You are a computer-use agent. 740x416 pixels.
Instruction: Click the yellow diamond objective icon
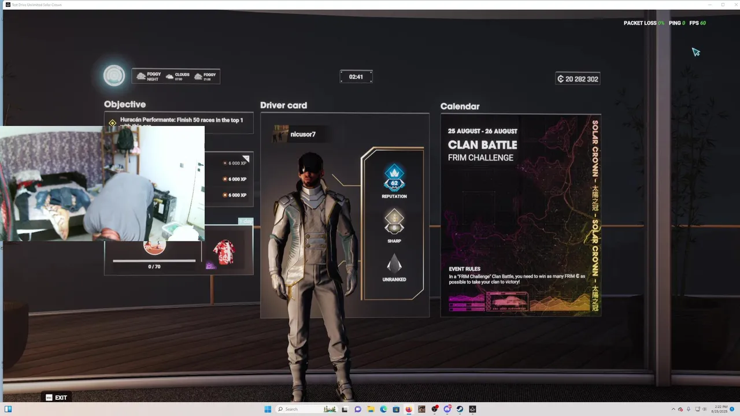tap(113, 123)
